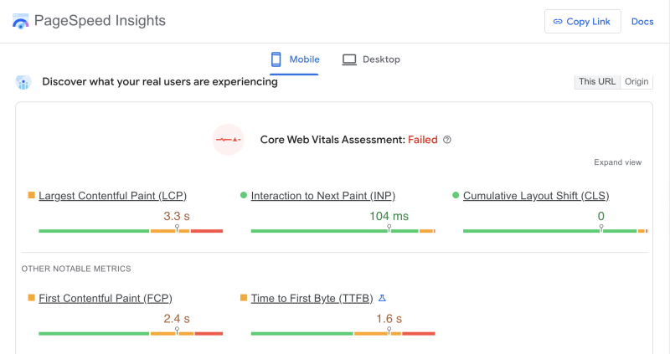Switch to Origin data view
670x354 pixels.
tap(636, 81)
